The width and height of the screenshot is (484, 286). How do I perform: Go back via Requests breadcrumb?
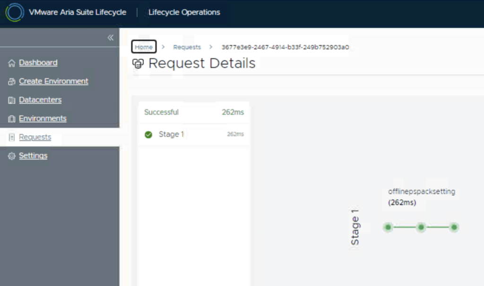click(187, 47)
